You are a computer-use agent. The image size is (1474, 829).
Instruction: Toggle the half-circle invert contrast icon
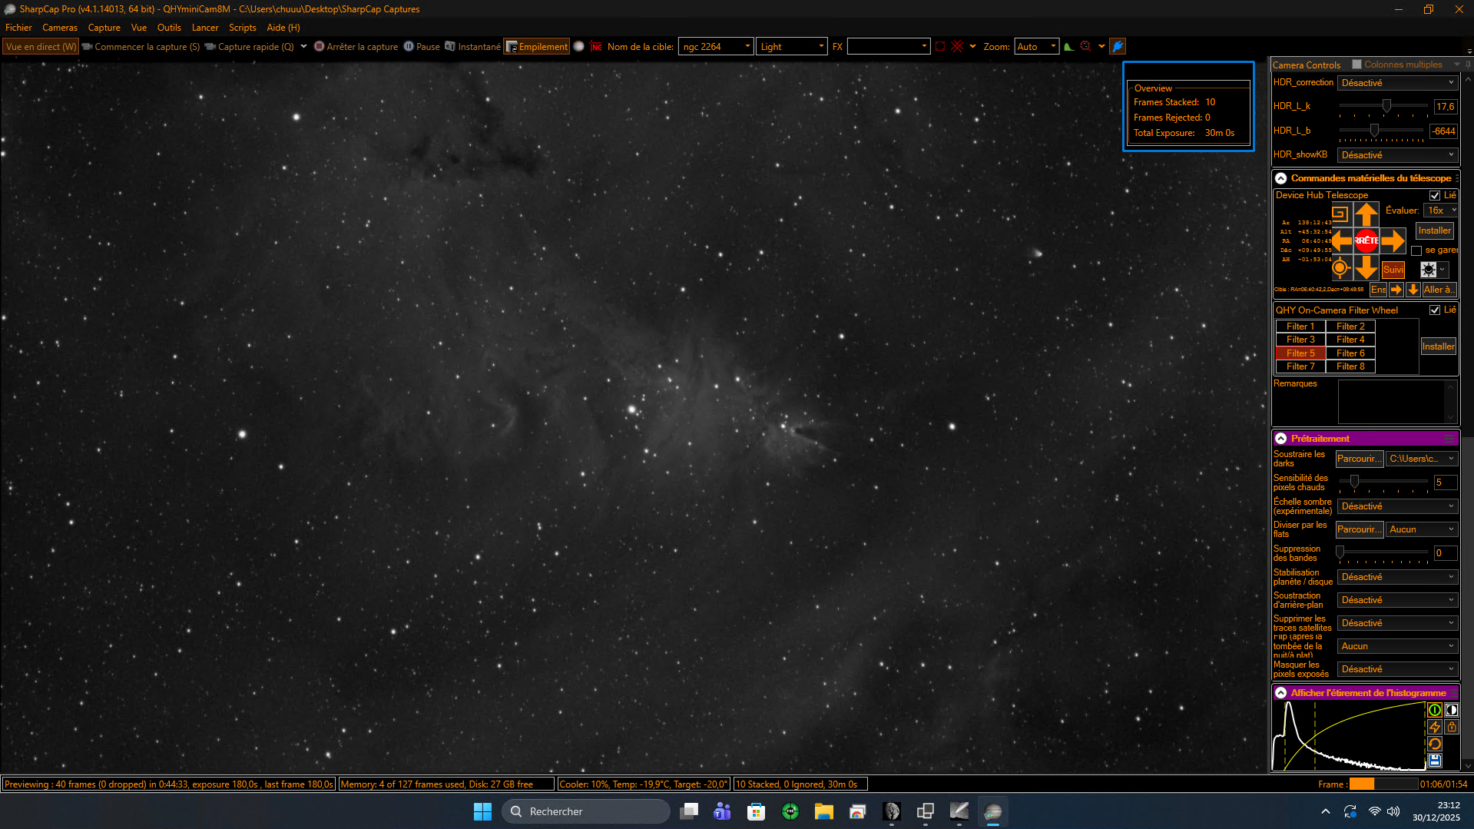coord(1451,710)
